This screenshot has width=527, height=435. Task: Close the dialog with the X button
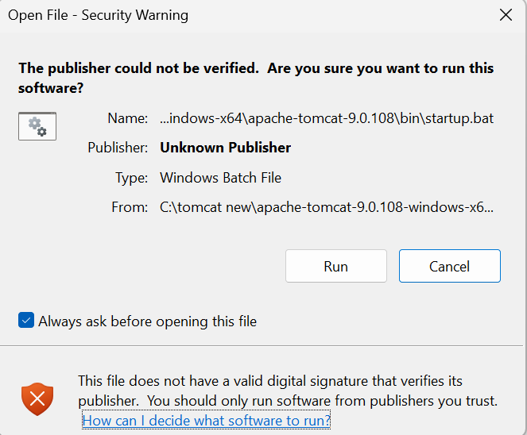point(506,15)
